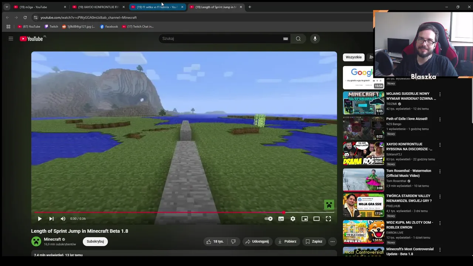Image resolution: width=473 pixels, height=266 pixels.
Task: Play the Minecraft sprint jump video
Action: [40, 219]
